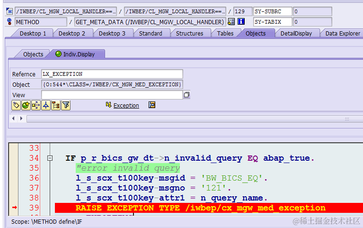Click the filter funnel icon in object toolbar
Viewport: 363px width, 228px height.
pyautogui.click(x=66, y=105)
